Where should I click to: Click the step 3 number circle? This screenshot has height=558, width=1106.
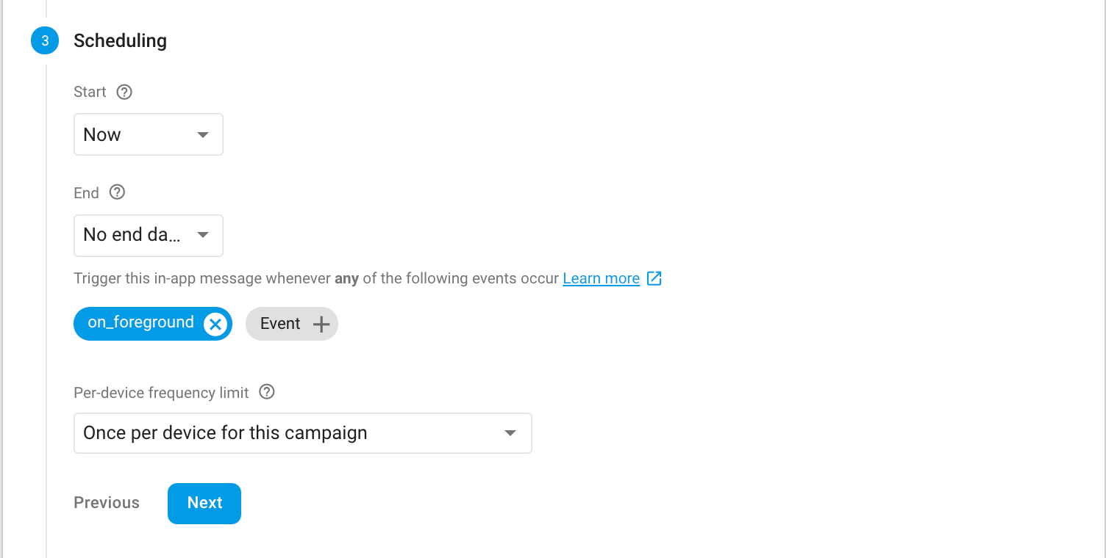(x=45, y=41)
